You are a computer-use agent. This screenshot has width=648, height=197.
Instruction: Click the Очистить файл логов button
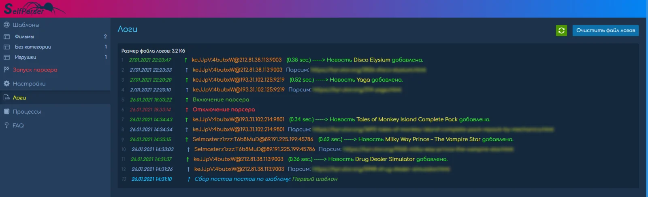click(x=605, y=30)
